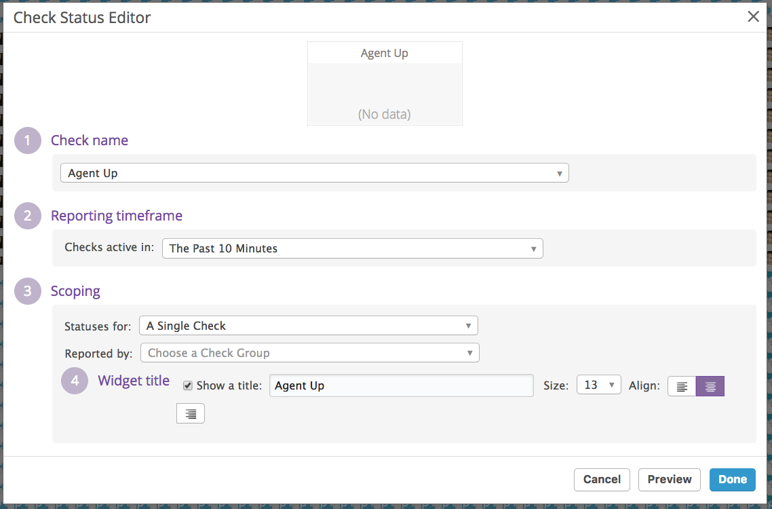
Task: Select left text alignment for title
Action: 682,386
